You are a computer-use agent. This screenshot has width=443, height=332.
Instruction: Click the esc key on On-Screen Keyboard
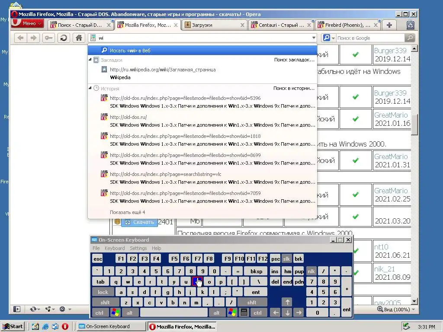(98, 259)
